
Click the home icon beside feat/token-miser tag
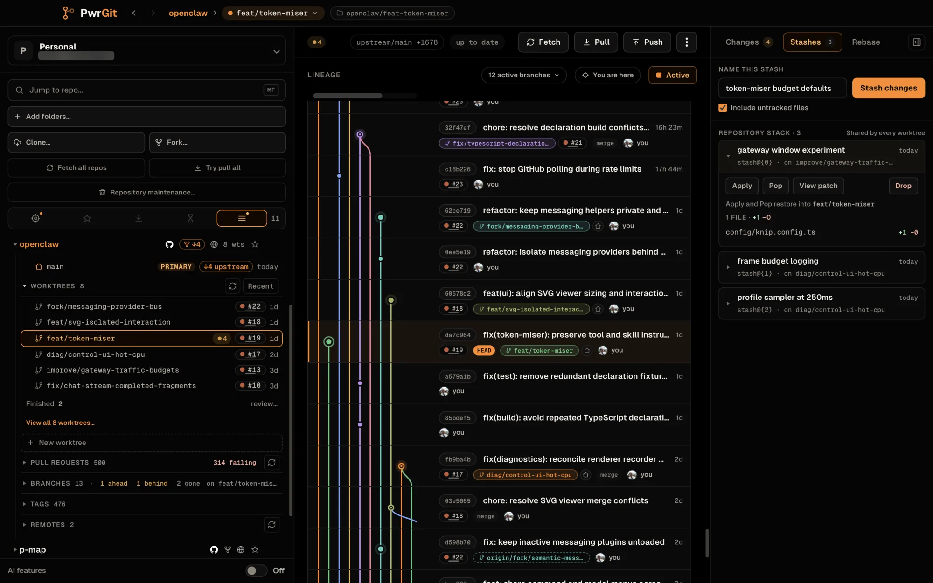click(587, 350)
